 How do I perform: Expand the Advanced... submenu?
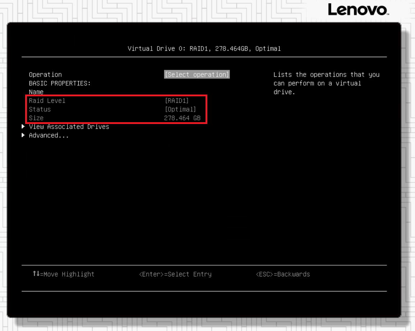click(49, 135)
